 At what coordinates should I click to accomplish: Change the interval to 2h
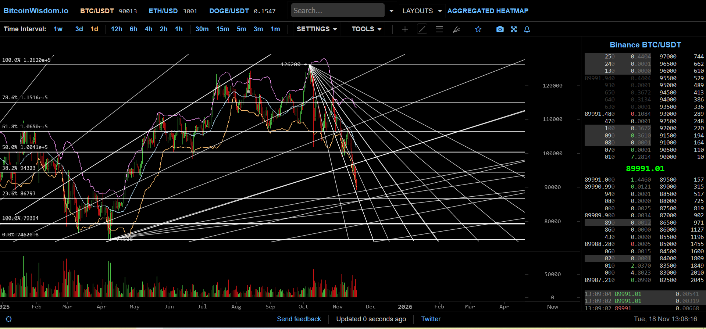click(164, 29)
